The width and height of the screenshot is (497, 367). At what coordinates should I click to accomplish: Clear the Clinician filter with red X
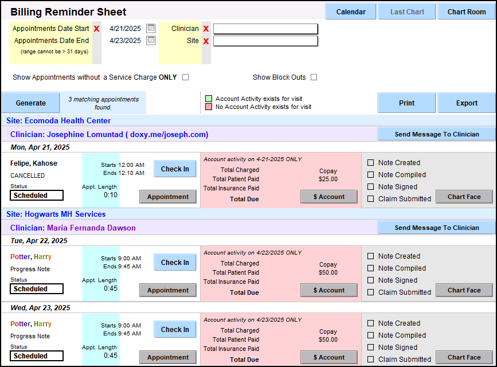(x=206, y=29)
